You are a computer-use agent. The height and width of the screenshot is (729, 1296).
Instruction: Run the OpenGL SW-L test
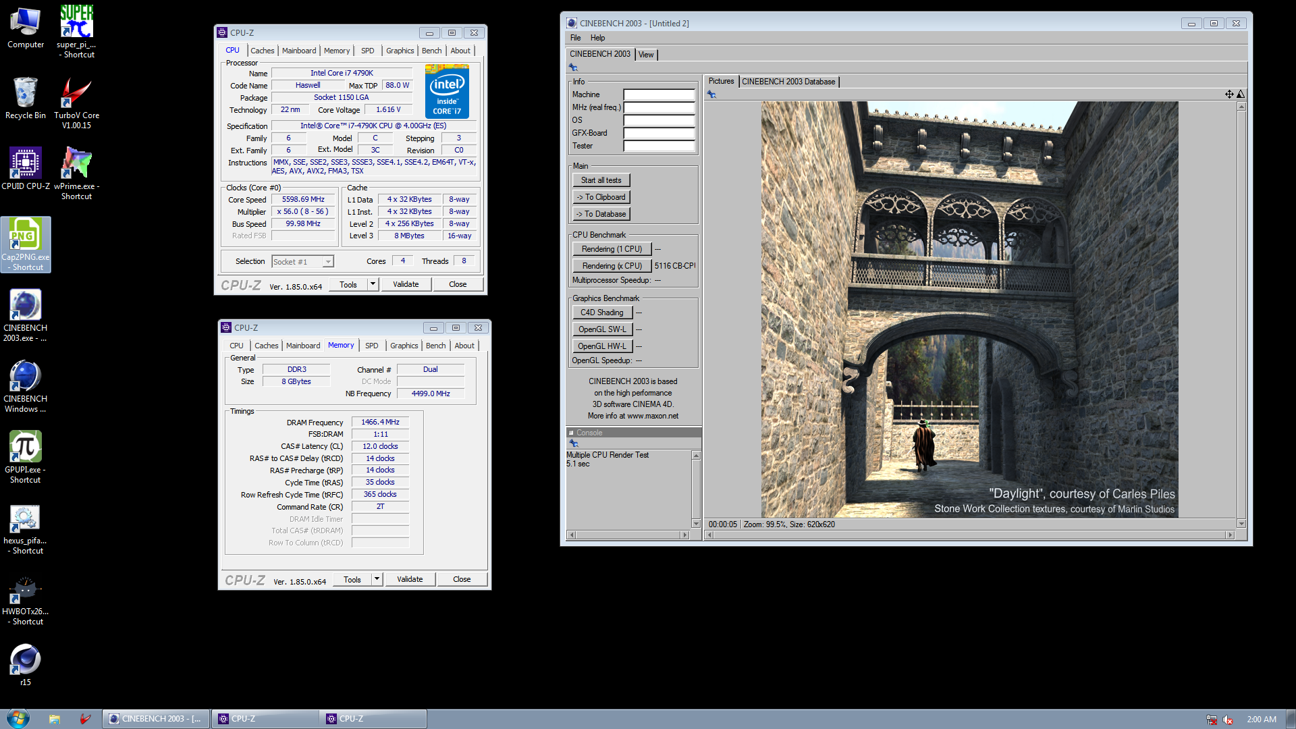602,329
